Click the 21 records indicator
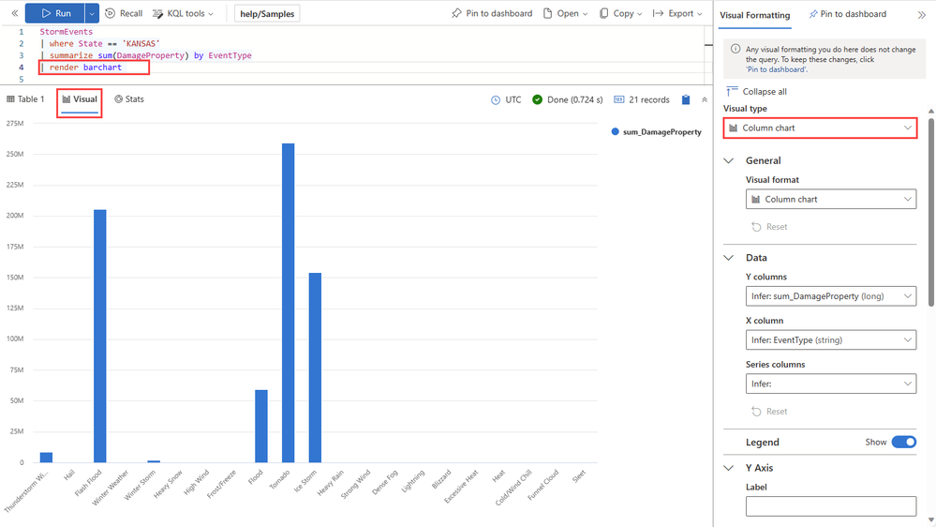Viewport: 936px width, 527px height. tap(642, 99)
